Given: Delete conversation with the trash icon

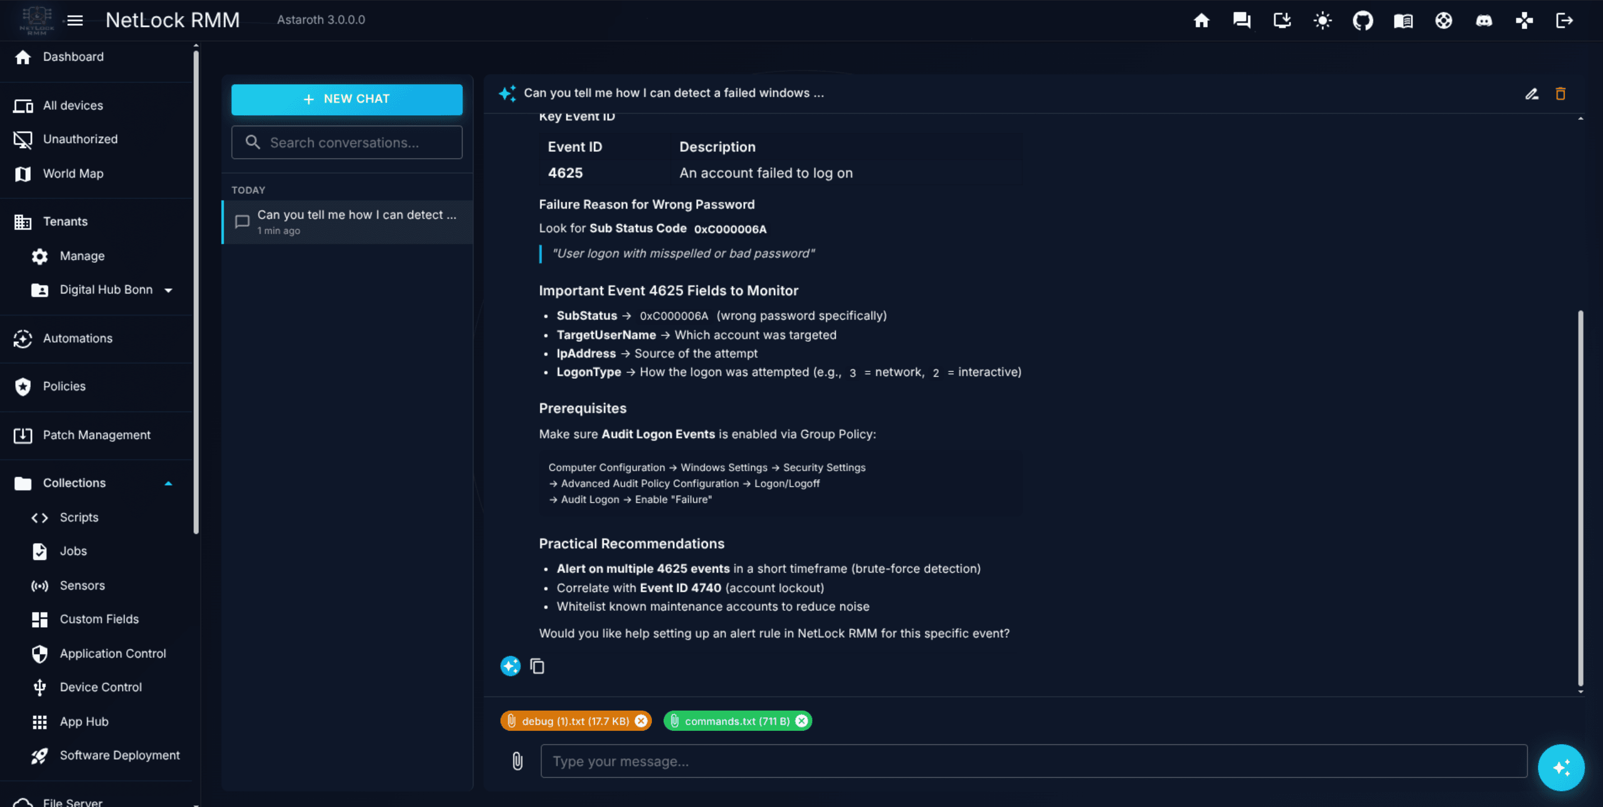Looking at the screenshot, I should coord(1560,94).
